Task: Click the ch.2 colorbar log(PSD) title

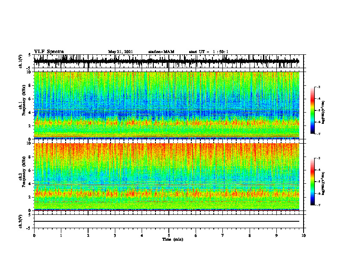Action: pyautogui.click(x=323, y=183)
